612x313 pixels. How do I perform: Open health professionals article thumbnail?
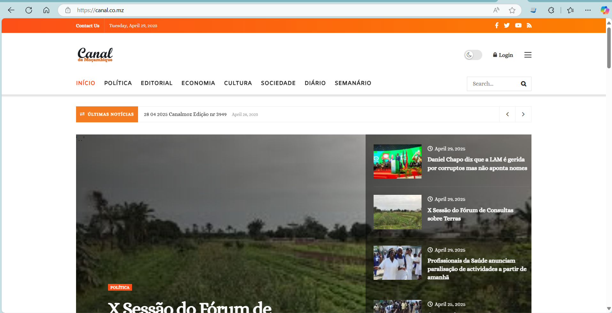(x=398, y=263)
